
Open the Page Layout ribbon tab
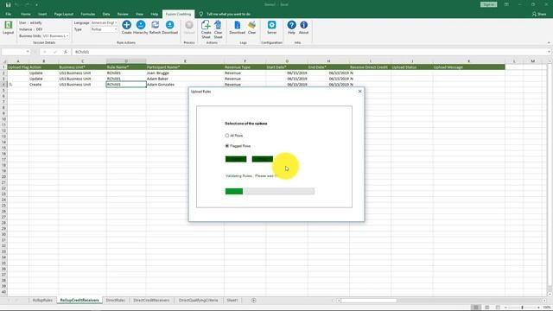point(63,14)
